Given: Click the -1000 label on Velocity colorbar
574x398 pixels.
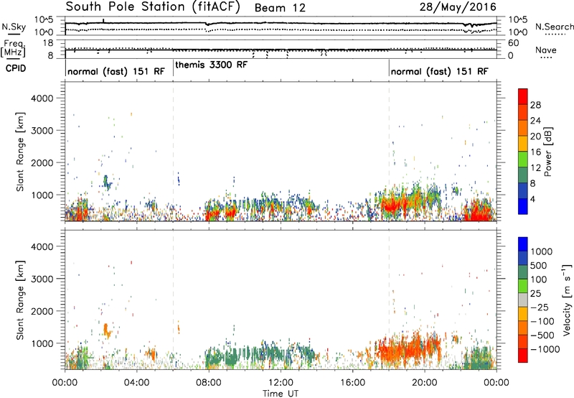Looking at the screenshot, I should click(545, 349).
